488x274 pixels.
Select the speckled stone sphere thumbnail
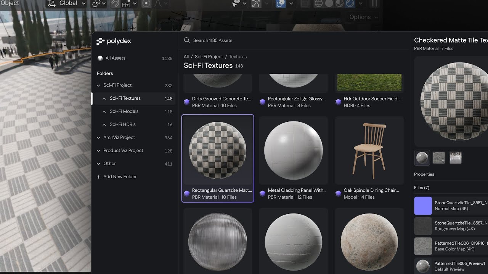(369, 241)
